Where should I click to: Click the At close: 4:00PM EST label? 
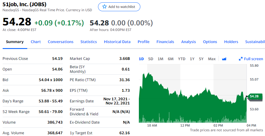click(20, 30)
